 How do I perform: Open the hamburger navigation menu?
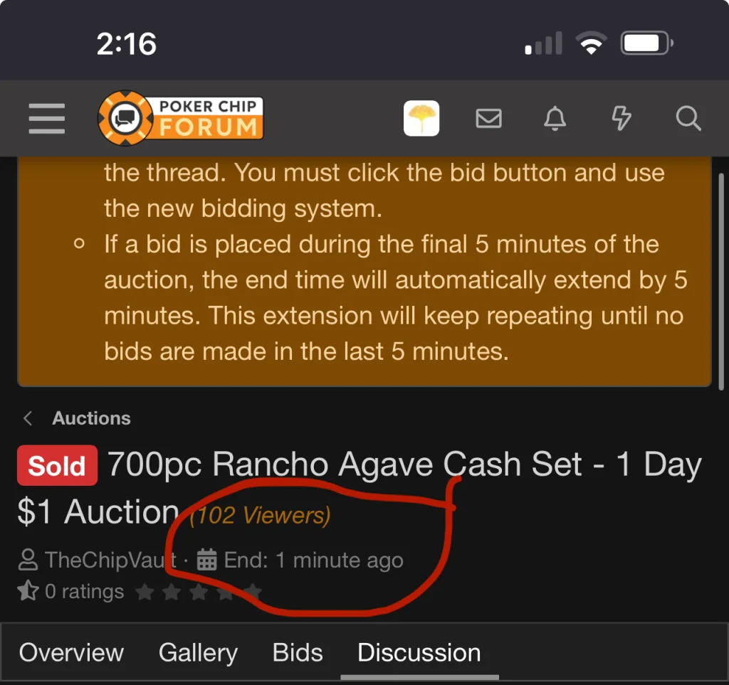(x=47, y=118)
